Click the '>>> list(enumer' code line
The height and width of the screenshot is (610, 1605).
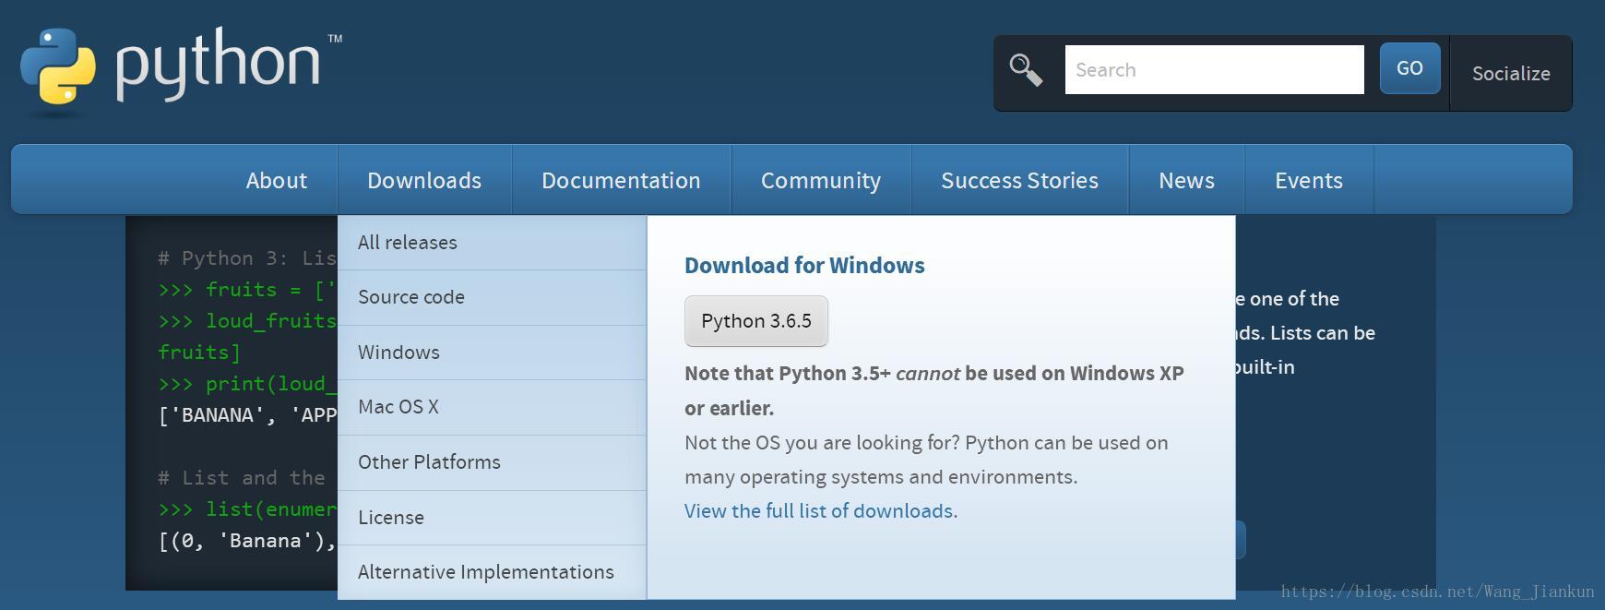(x=247, y=509)
